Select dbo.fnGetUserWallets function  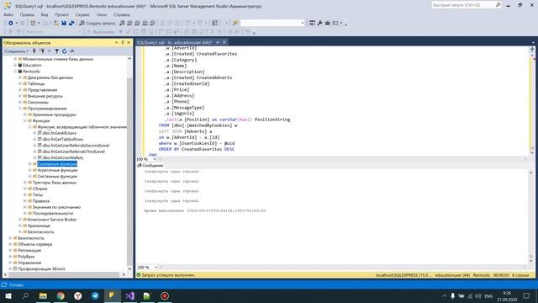click(x=63, y=157)
